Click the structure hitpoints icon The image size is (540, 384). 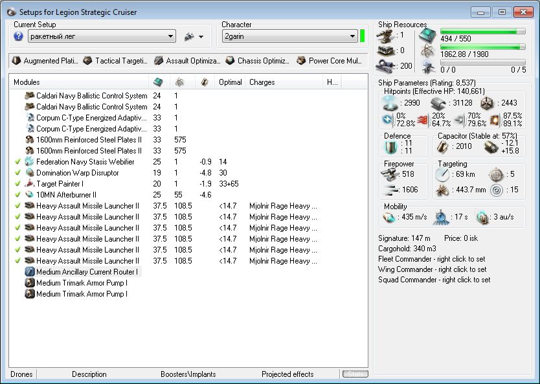[486, 104]
